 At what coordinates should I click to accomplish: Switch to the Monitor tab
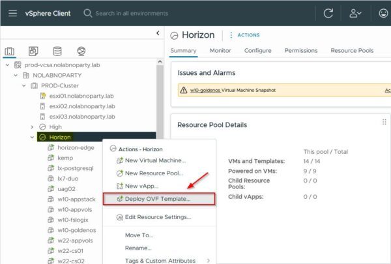[x=220, y=50]
